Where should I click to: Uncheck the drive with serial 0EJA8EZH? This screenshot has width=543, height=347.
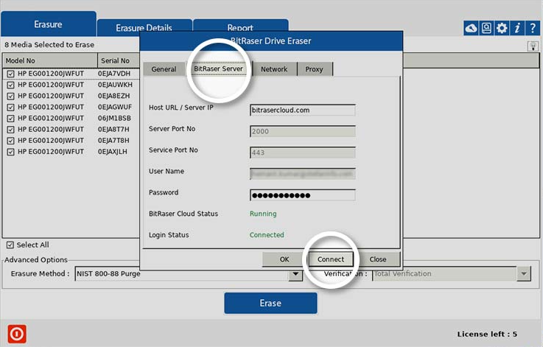click(11, 96)
